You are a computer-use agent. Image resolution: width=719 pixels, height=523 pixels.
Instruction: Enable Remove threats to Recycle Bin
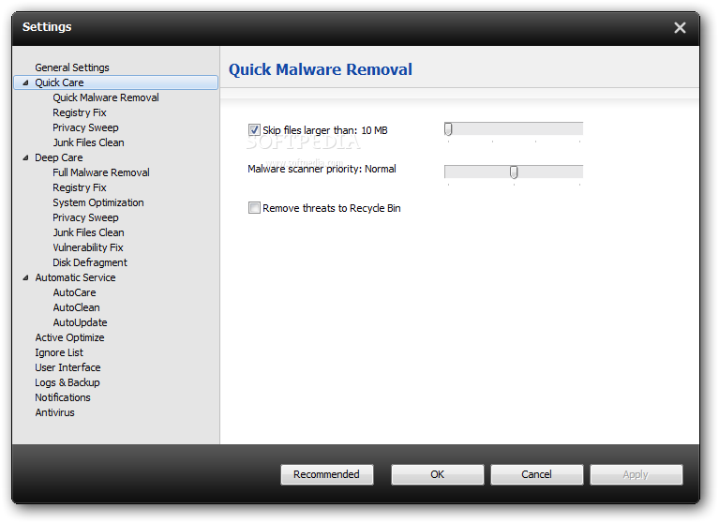(254, 208)
